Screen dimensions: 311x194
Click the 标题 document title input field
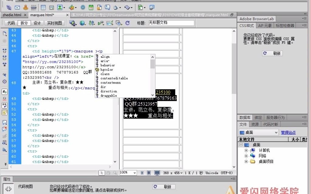click(x=171, y=23)
